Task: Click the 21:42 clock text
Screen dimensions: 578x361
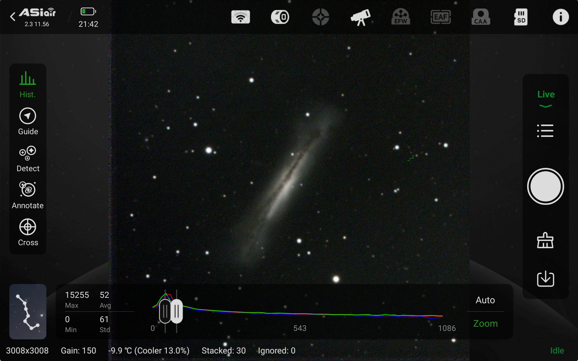Action: point(88,24)
